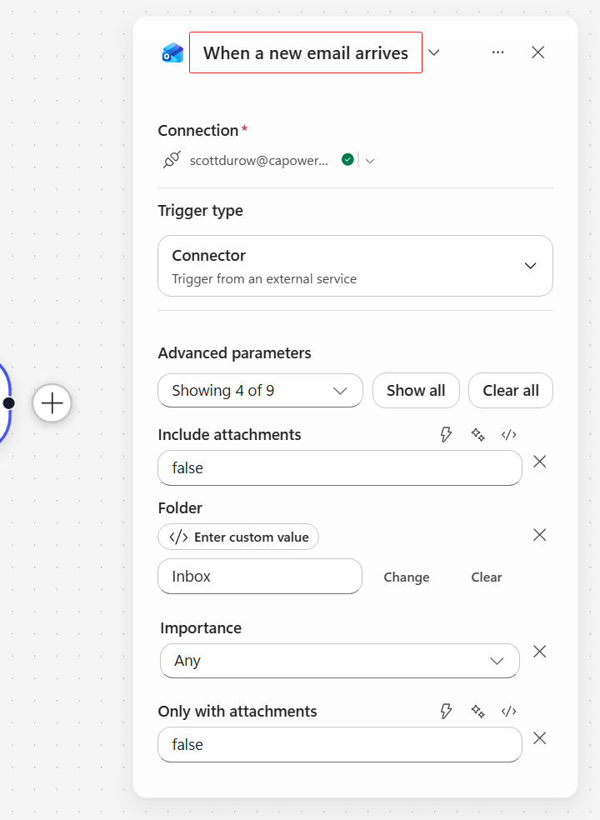Viewport: 600px width, 820px height.
Task: Click the Include attachments false field
Action: 340,468
